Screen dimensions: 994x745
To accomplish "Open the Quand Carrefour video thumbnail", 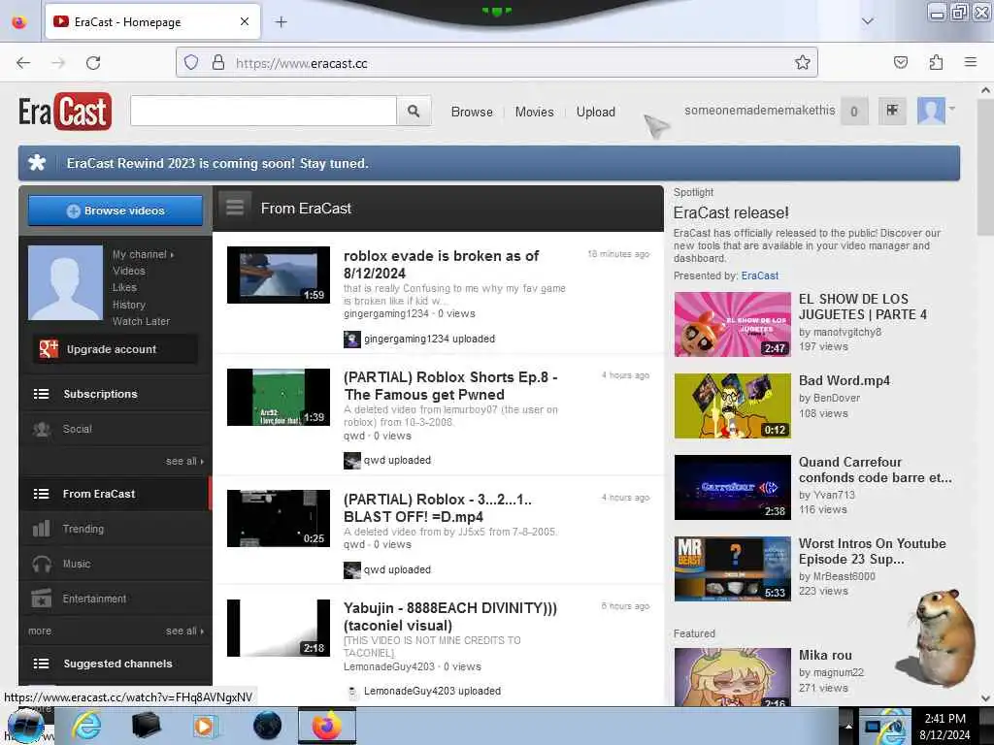I will 732,487.
